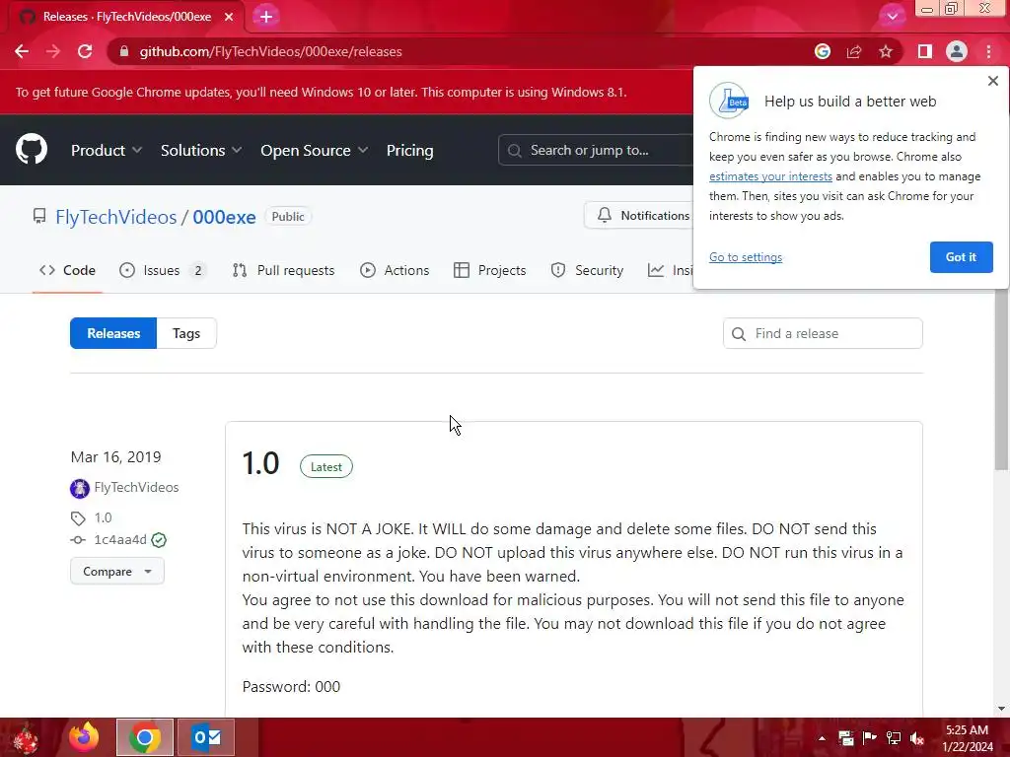Open the tab search dropdown arrow
The height and width of the screenshot is (757, 1010).
pos(892,17)
